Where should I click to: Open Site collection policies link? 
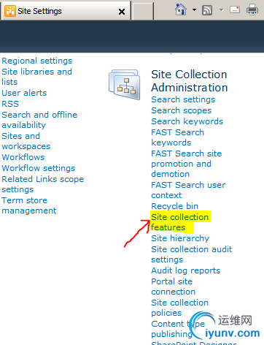click(x=179, y=308)
